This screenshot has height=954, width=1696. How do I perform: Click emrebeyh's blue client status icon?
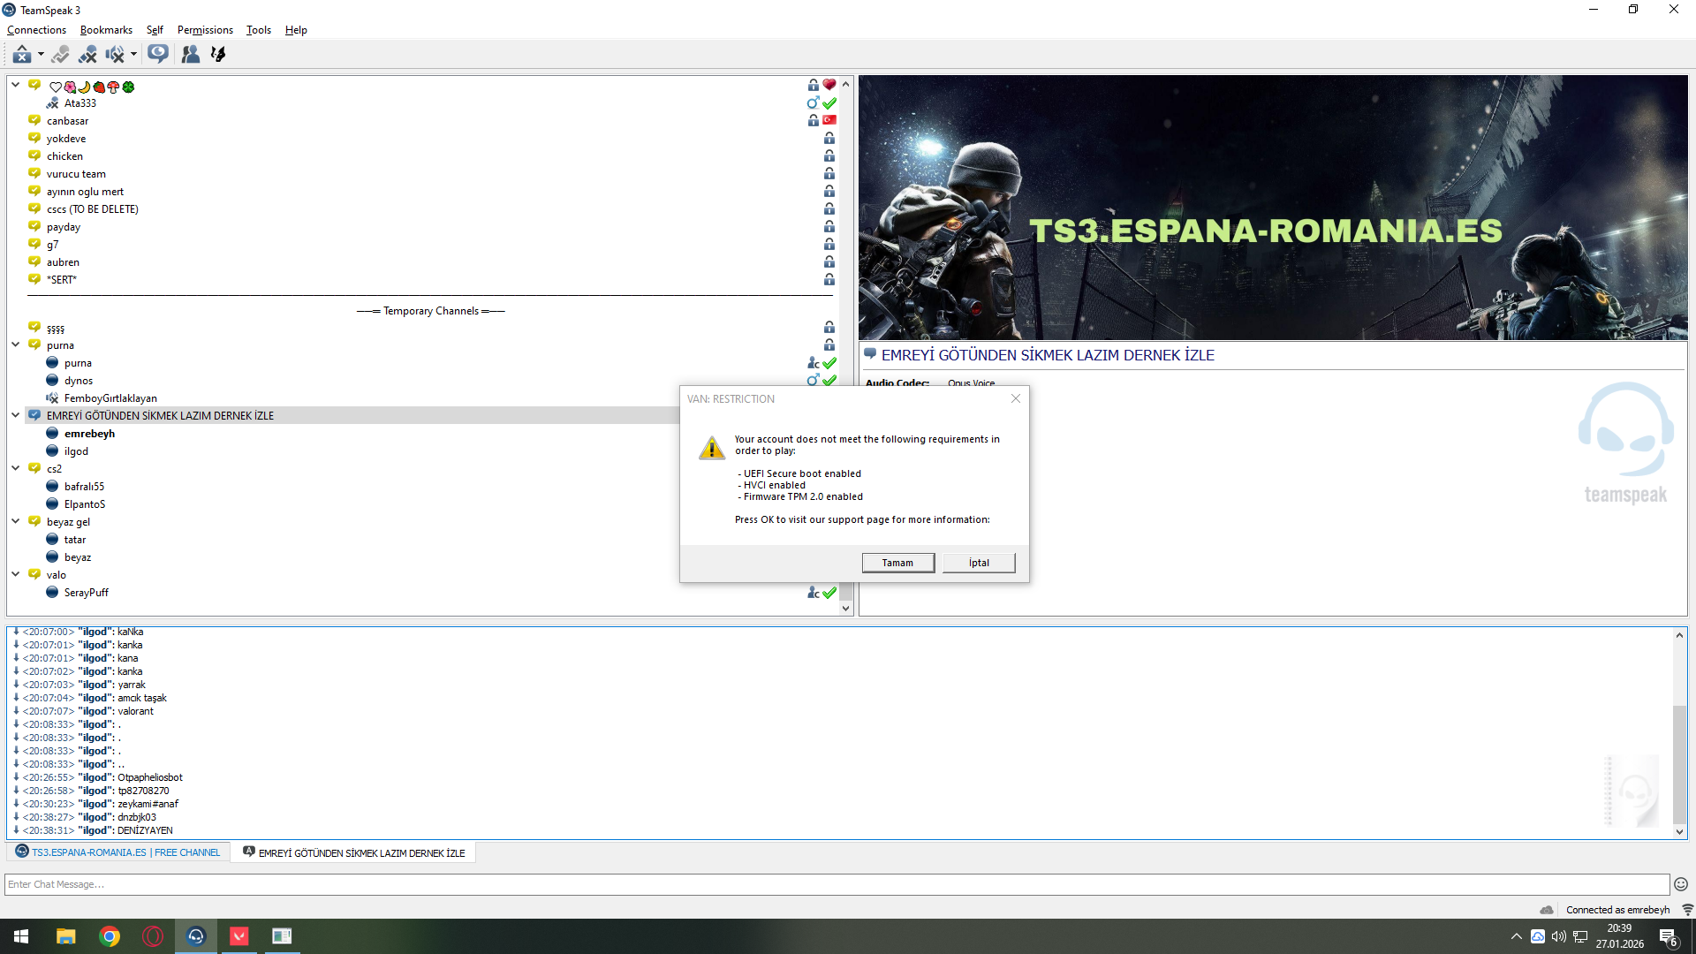(x=52, y=433)
